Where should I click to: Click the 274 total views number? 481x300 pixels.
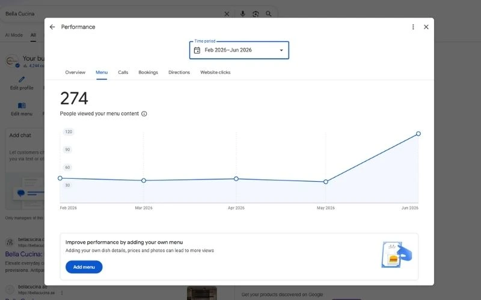[x=74, y=98]
